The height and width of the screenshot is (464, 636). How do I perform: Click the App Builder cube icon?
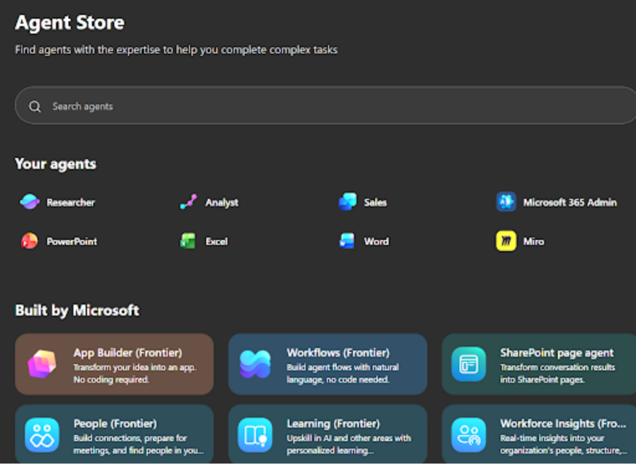tap(42, 364)
